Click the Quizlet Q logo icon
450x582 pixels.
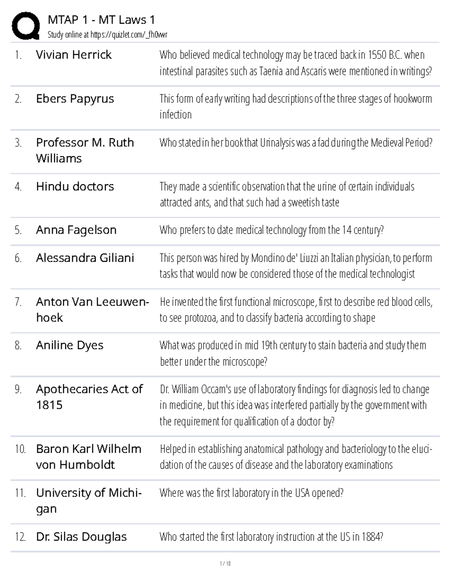point(26,26)
